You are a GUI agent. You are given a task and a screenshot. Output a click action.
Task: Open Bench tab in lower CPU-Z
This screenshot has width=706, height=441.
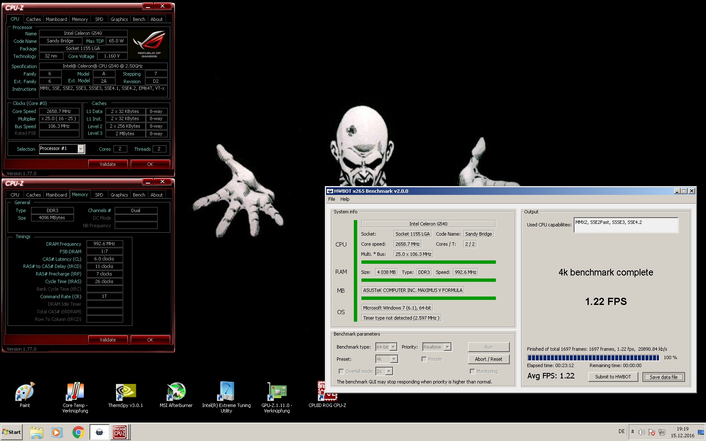tap(139, 195)
